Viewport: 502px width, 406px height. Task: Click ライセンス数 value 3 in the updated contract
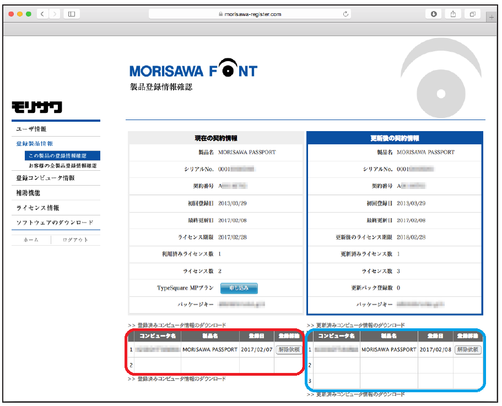(x=398, y=271)
